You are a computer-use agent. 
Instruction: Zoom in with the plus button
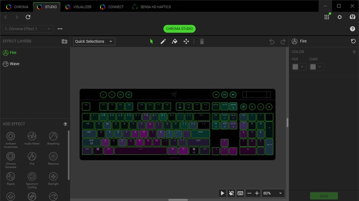(257, 193)
